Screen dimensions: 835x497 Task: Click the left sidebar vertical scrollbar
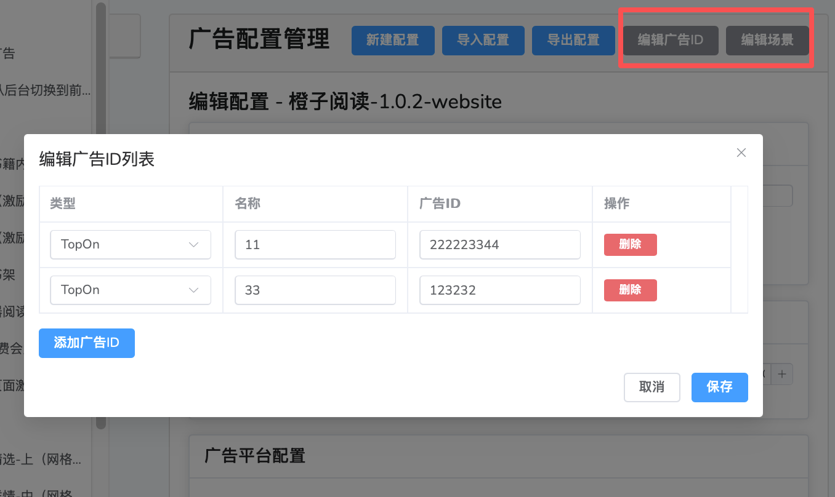pyautogui.click(x=101, y=215)
